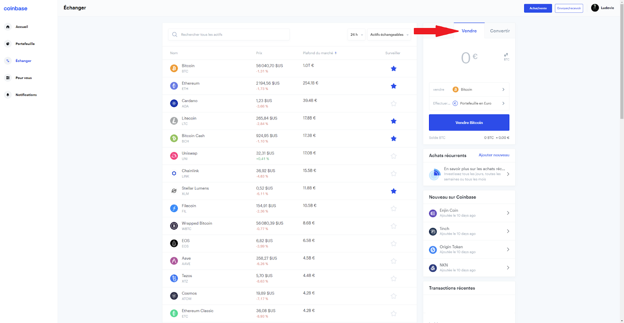The image size is (624, 323).
Task: Go to Portefeuille menu item
Action: click(x=25, y=44)
